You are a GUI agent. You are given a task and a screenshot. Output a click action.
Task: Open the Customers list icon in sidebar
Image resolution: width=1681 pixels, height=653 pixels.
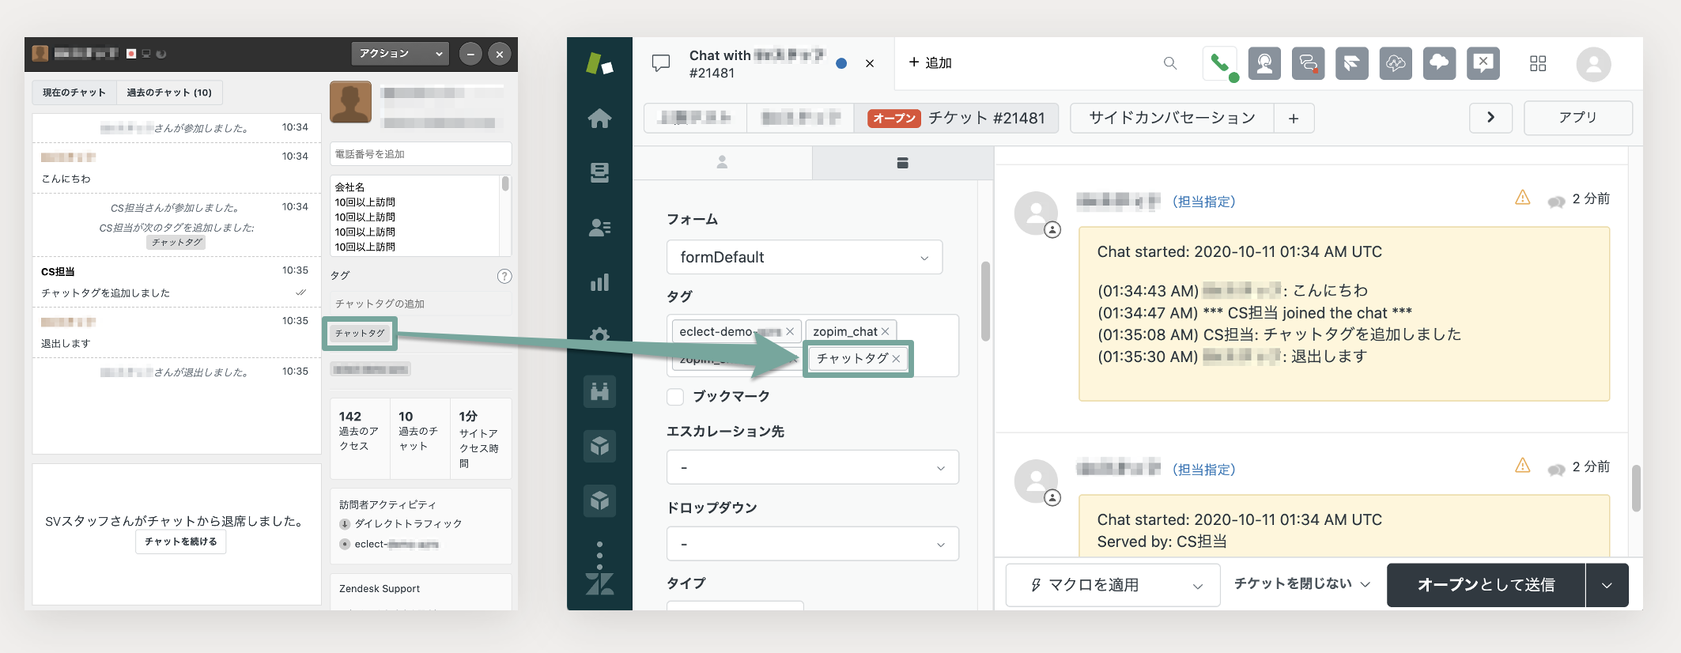click(599, 228)
